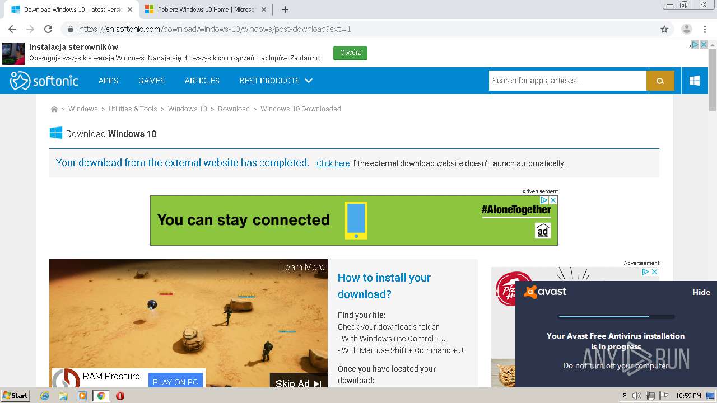
Task: Click PLAY ON PC button
Action: 175,382
